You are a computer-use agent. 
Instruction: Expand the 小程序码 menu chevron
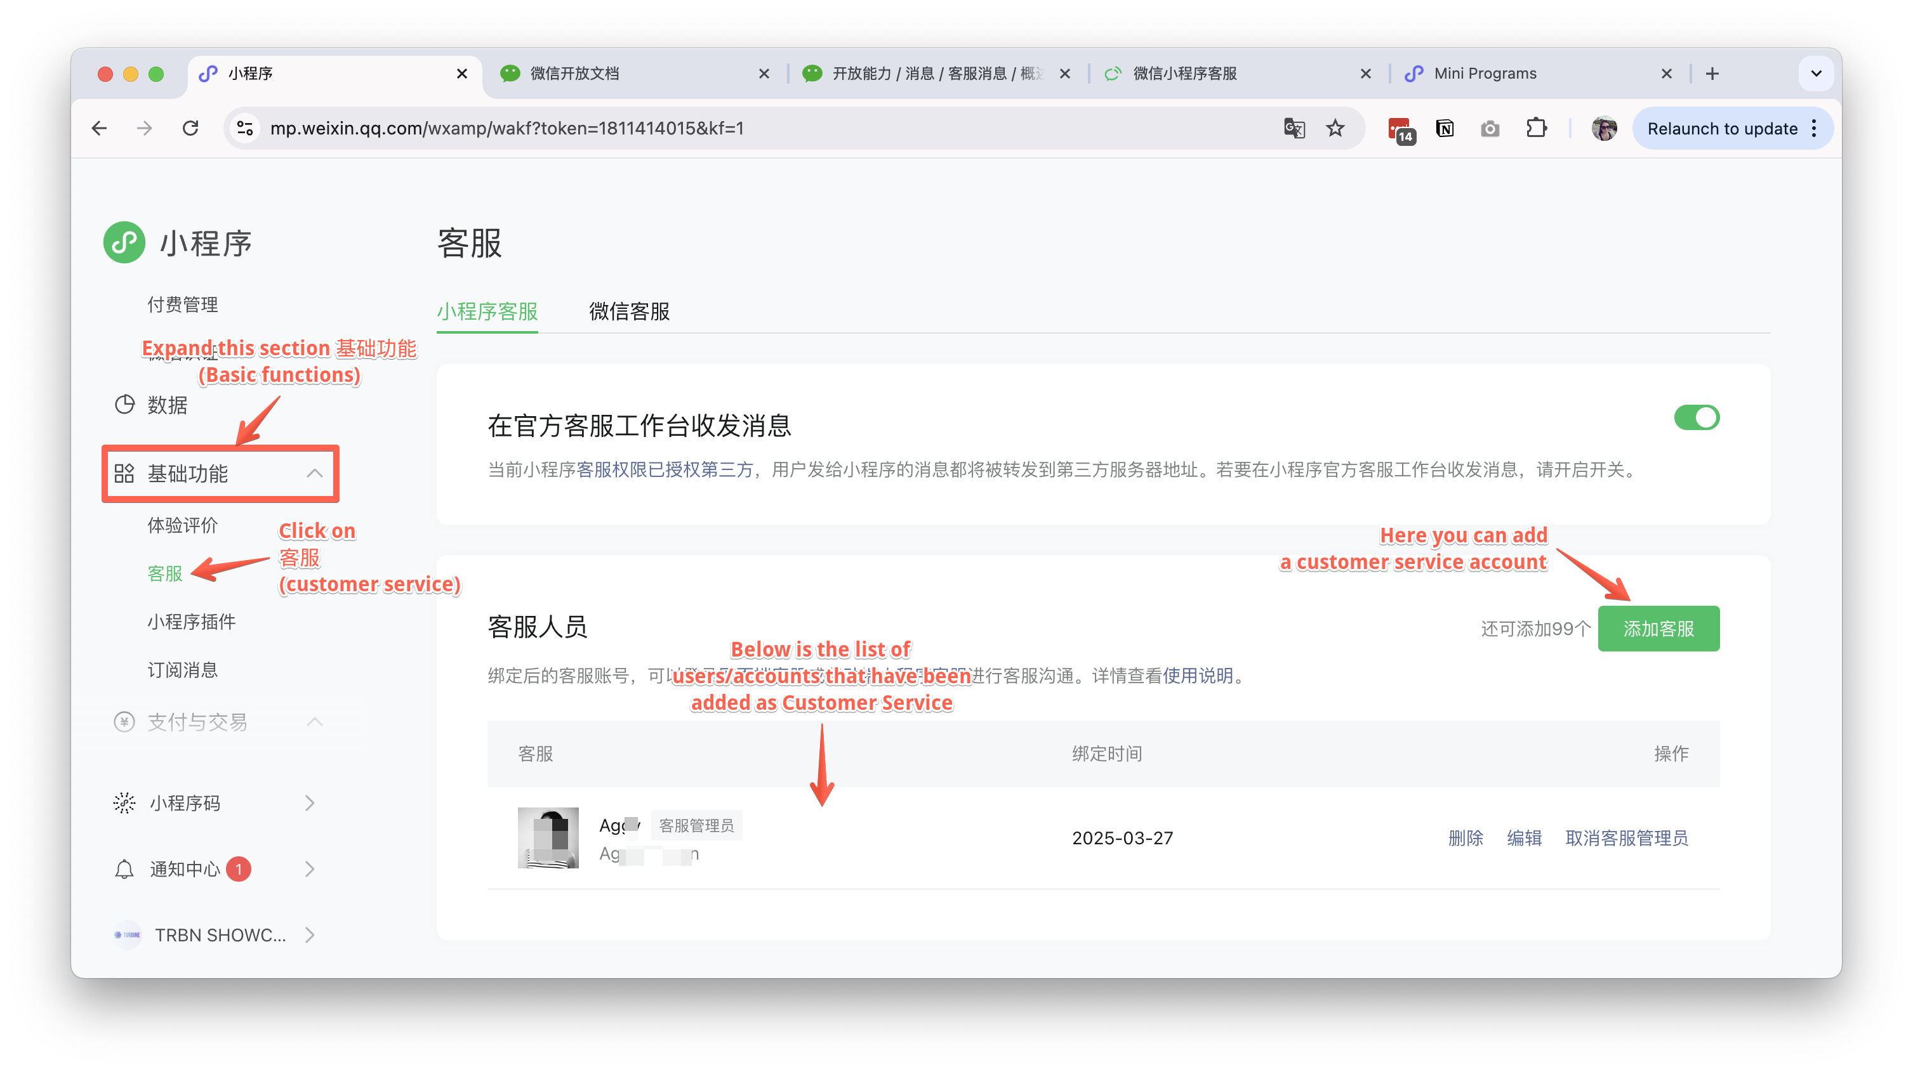[310, 802]
